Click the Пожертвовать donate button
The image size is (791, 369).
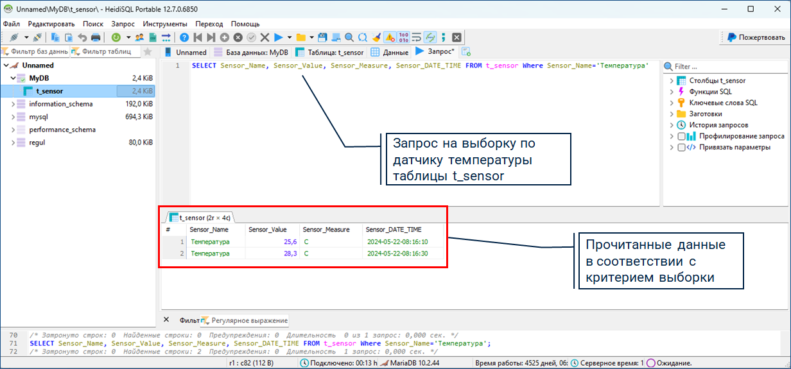[756, 37]
